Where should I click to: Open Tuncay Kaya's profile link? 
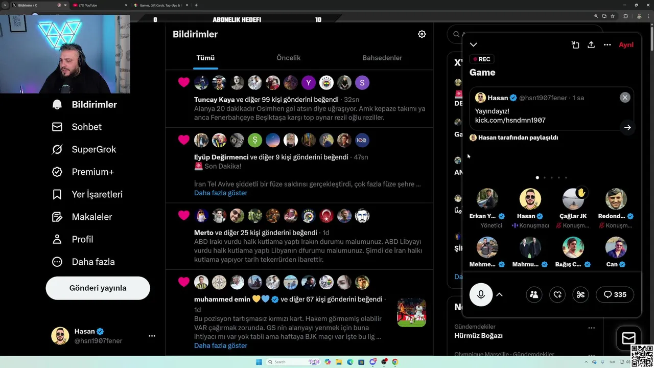[x=214, y=99]
